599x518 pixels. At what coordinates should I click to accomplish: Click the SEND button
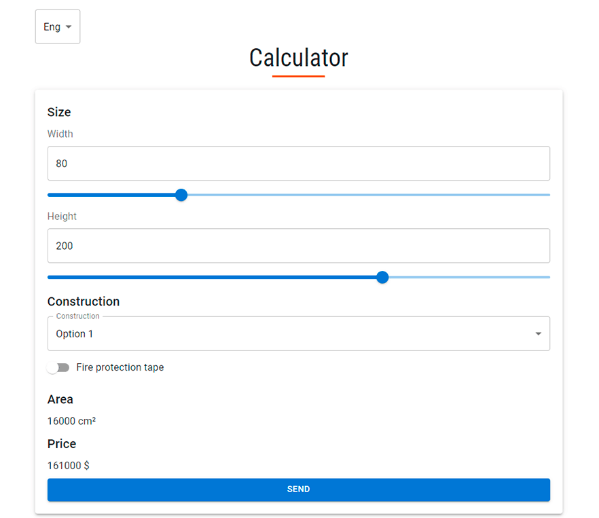point(299,489)
